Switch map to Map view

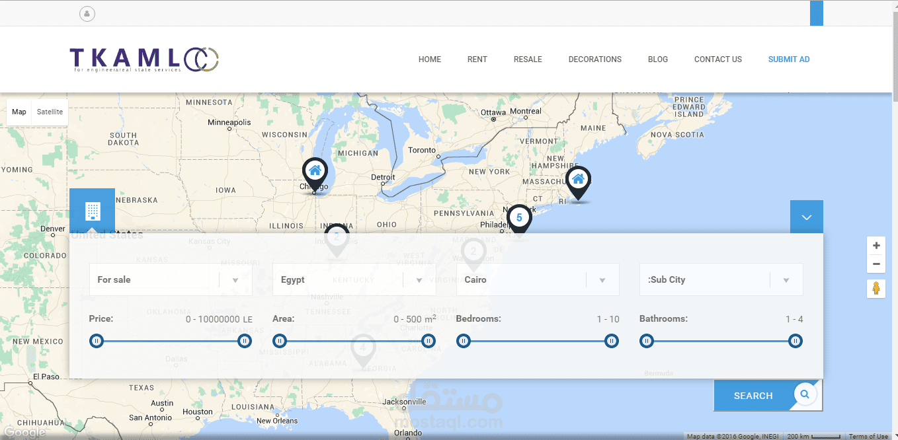[x=19, y=112]
